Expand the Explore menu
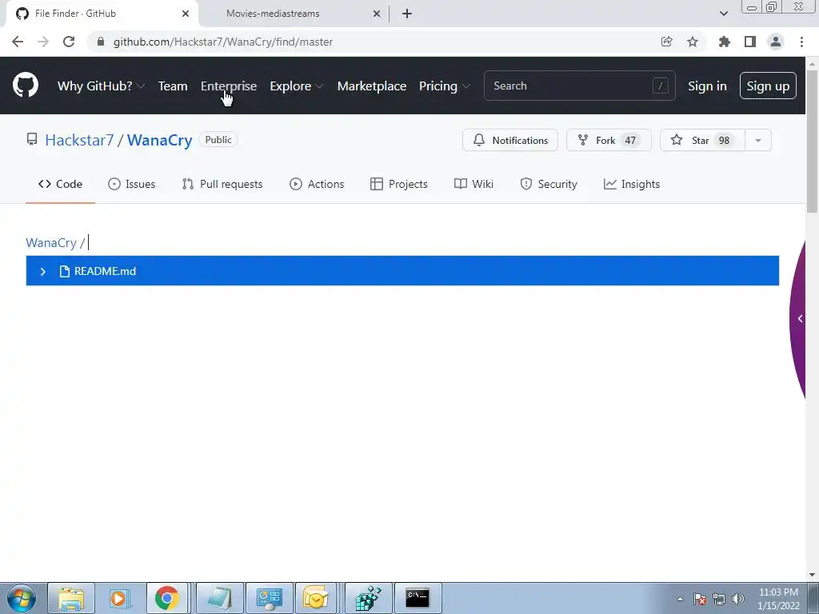 297,86
